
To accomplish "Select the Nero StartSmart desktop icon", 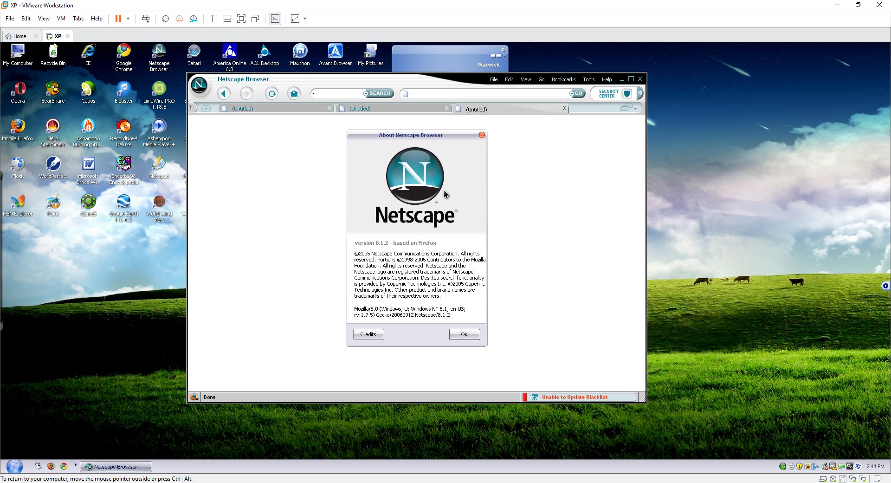I will pos(53,133).
